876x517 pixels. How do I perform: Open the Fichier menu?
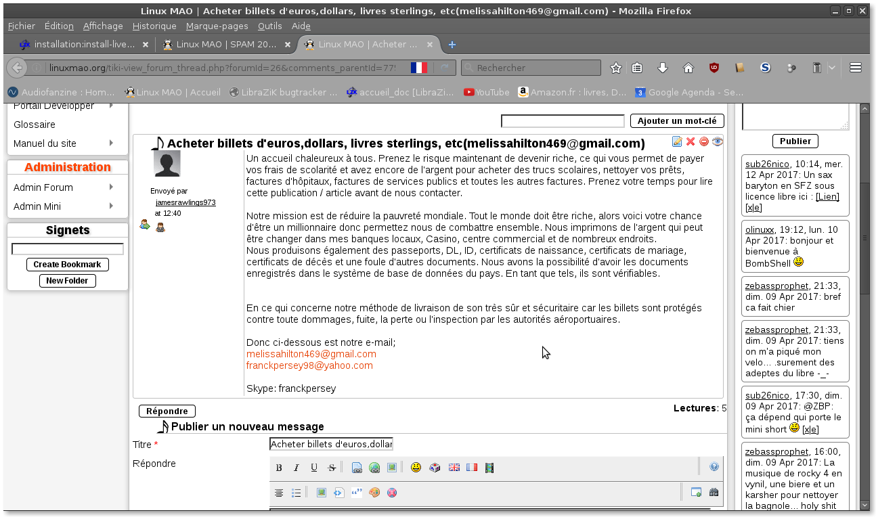pyautogui.click(x=21, y=26)
